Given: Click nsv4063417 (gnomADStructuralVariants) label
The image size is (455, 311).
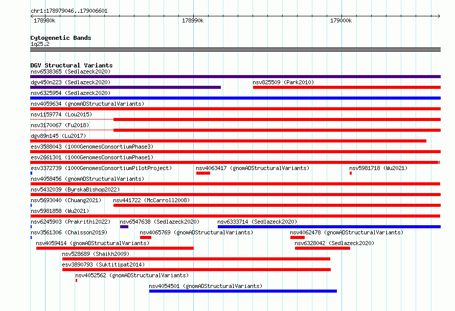Looking at the screenshot, I should tap(253, 168).
